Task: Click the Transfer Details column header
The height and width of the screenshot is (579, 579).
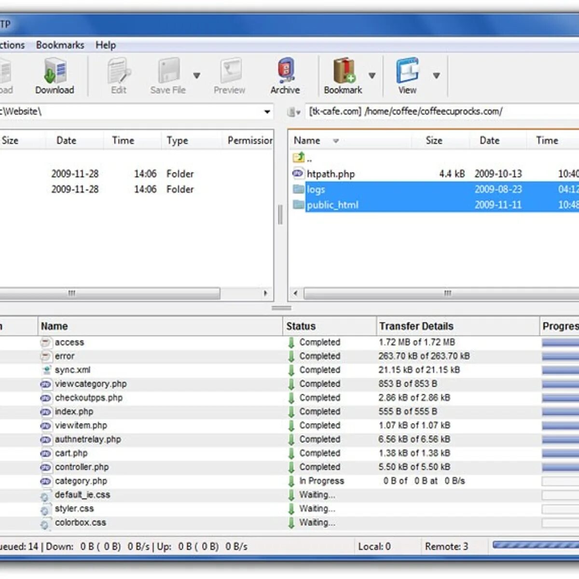Action: 457,326
